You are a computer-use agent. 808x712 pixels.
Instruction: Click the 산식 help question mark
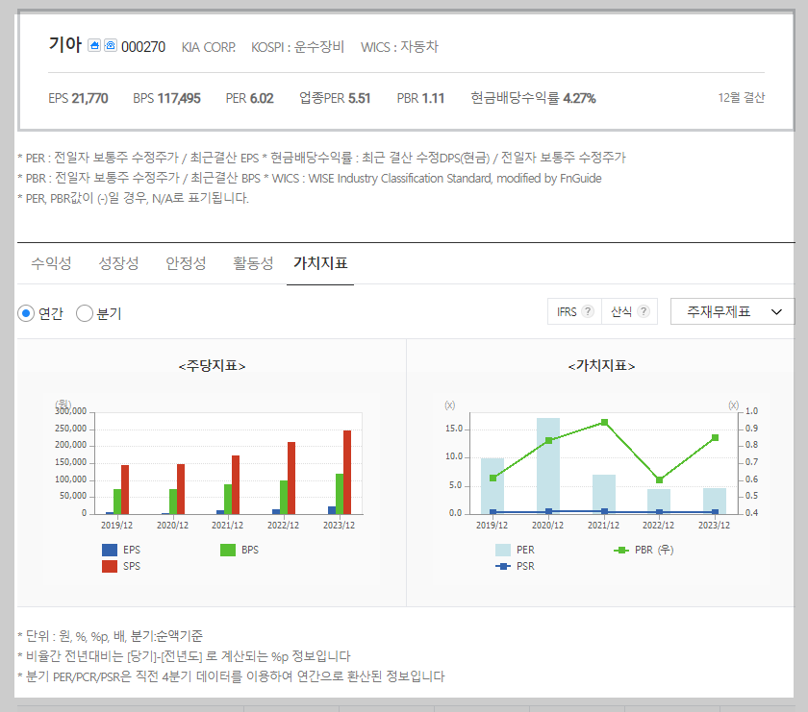pos(644,311)
